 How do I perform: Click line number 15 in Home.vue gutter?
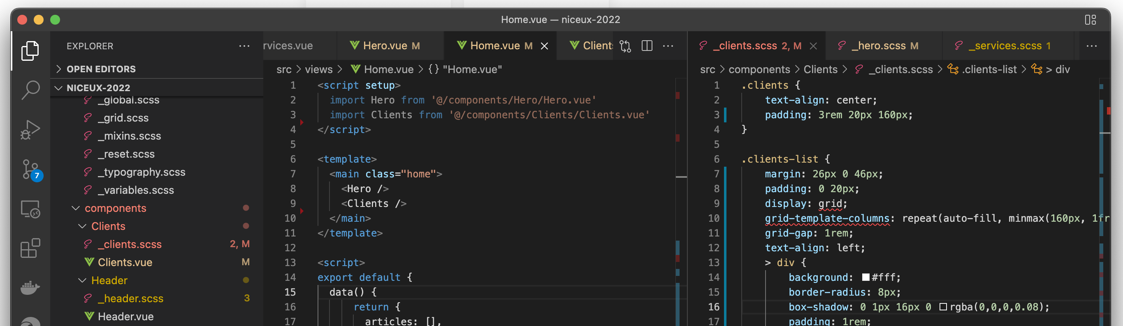tap(290, 292)
